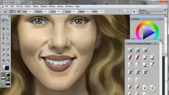The image size is (169, 95).
Task: Collapse Juan's Awesome Palette triangle
Action: pyautogui.click(x=126, y=44)
